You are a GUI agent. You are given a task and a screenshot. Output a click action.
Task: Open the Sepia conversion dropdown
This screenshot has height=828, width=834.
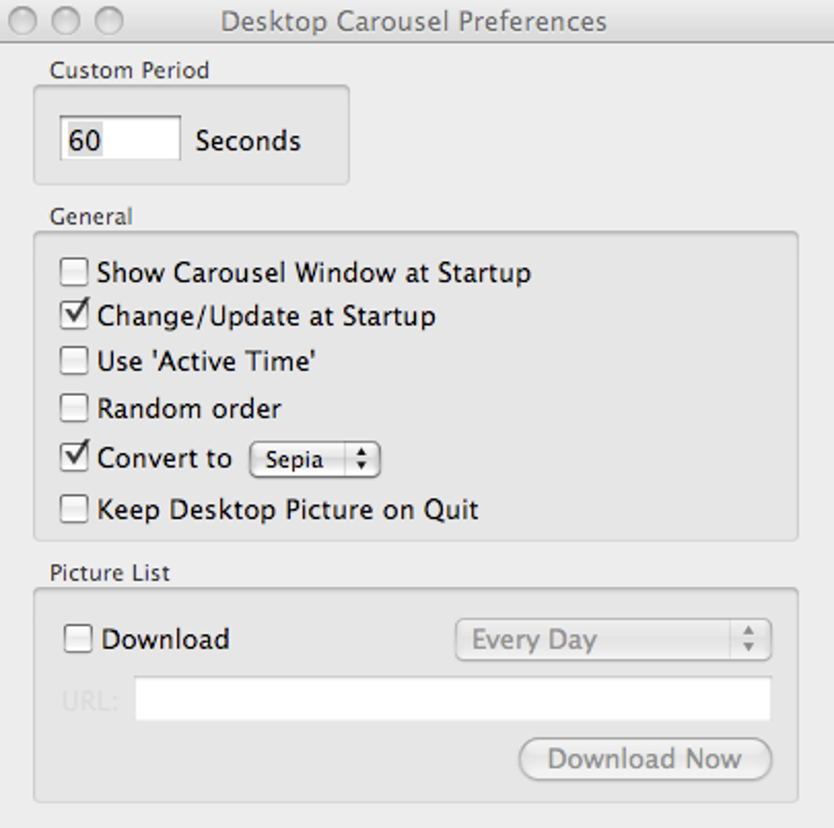[x=315, y=460]
